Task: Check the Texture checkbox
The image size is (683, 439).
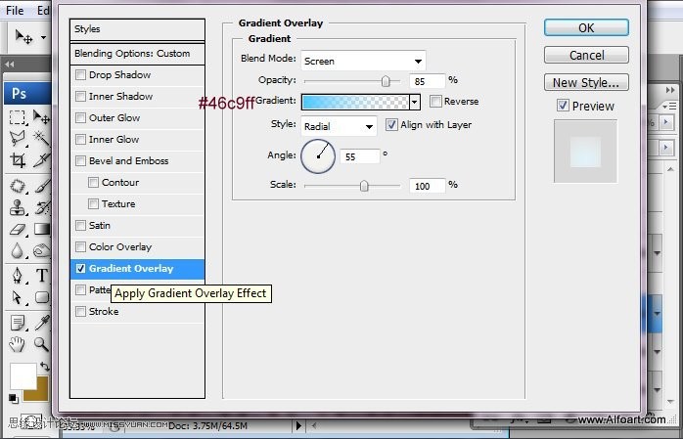Action: [x=93, y=203]
